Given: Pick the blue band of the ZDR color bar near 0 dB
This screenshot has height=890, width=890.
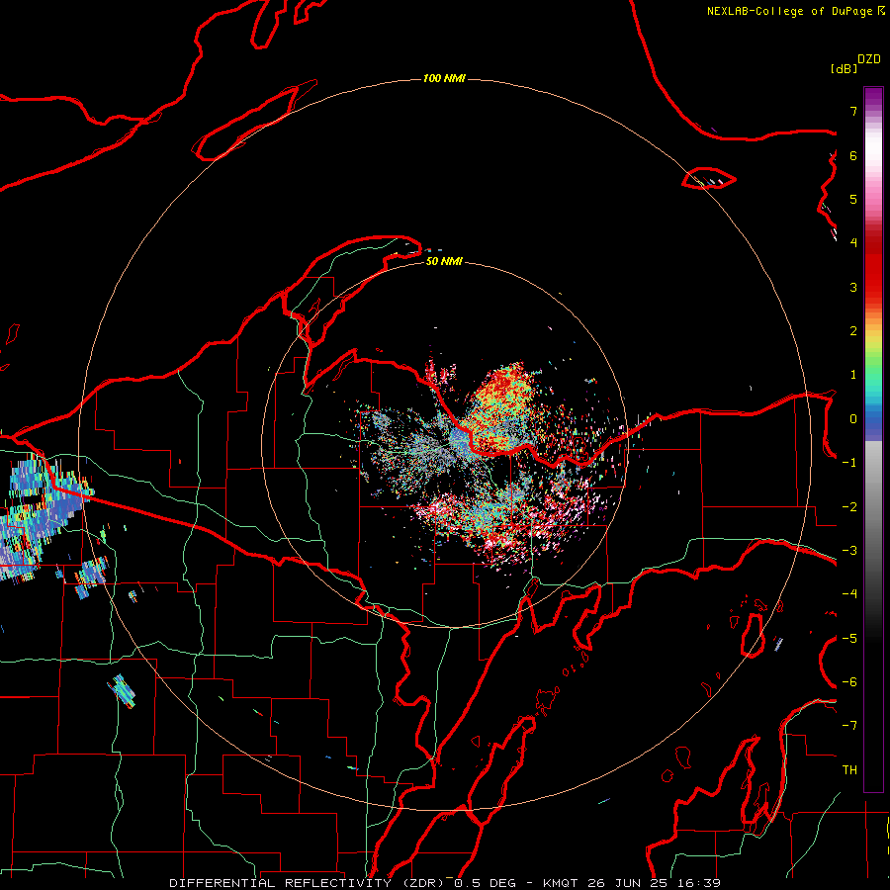Looking at the screenshot, I should [873, 423].
